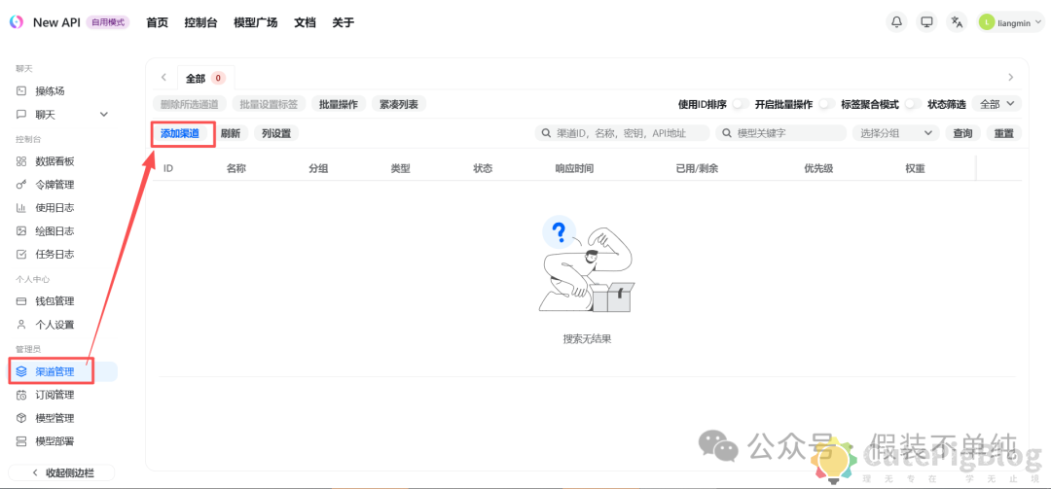The image size is (1051, 489).
Task: Click search magnifier in channel ID field
Action: tap(548, 133)
